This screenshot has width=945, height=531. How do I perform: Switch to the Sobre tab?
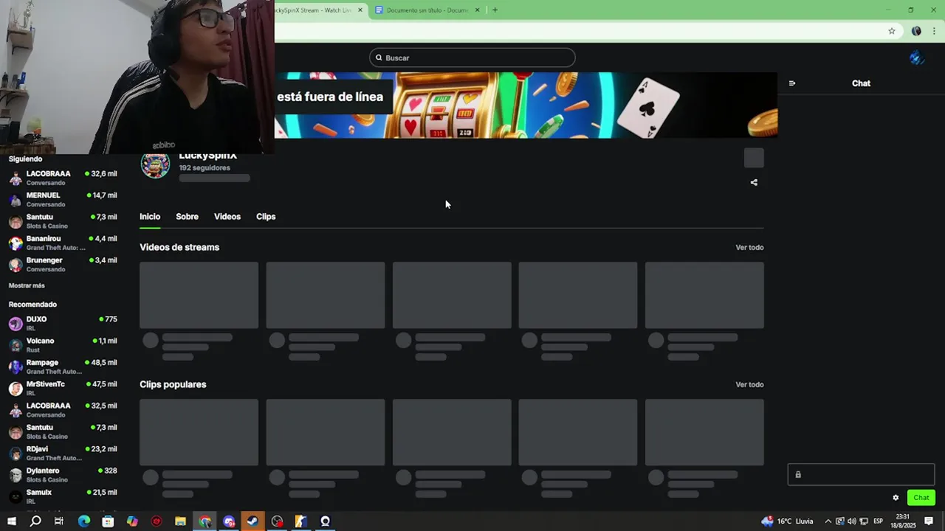pyautogui.click(x=187, y=217)
